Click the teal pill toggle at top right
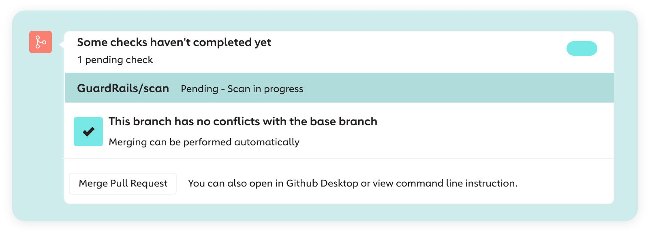Viewport: 650px width, 235px height. pos(582,48)
